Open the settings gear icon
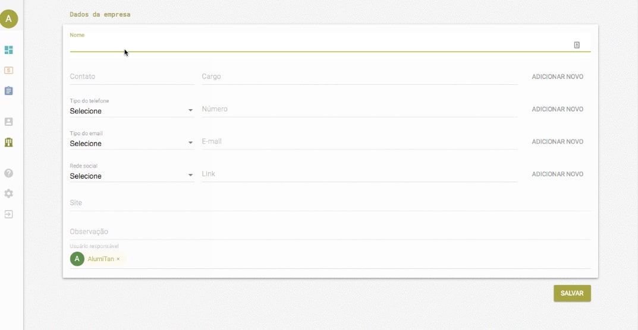 (8, 193)
